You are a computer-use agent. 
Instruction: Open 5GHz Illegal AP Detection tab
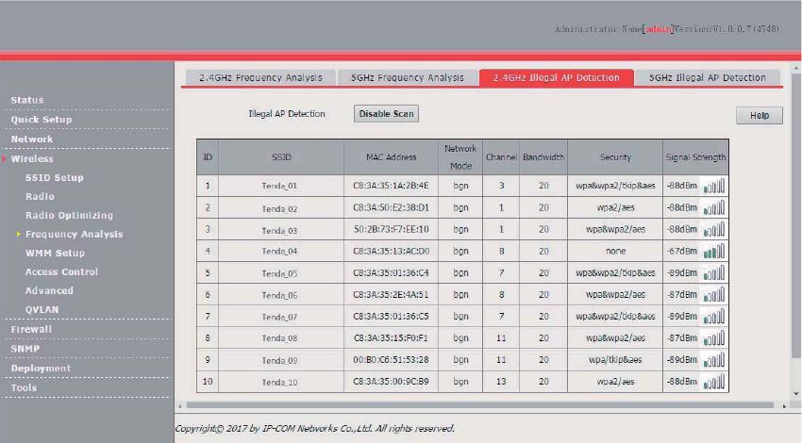point(708,77)
